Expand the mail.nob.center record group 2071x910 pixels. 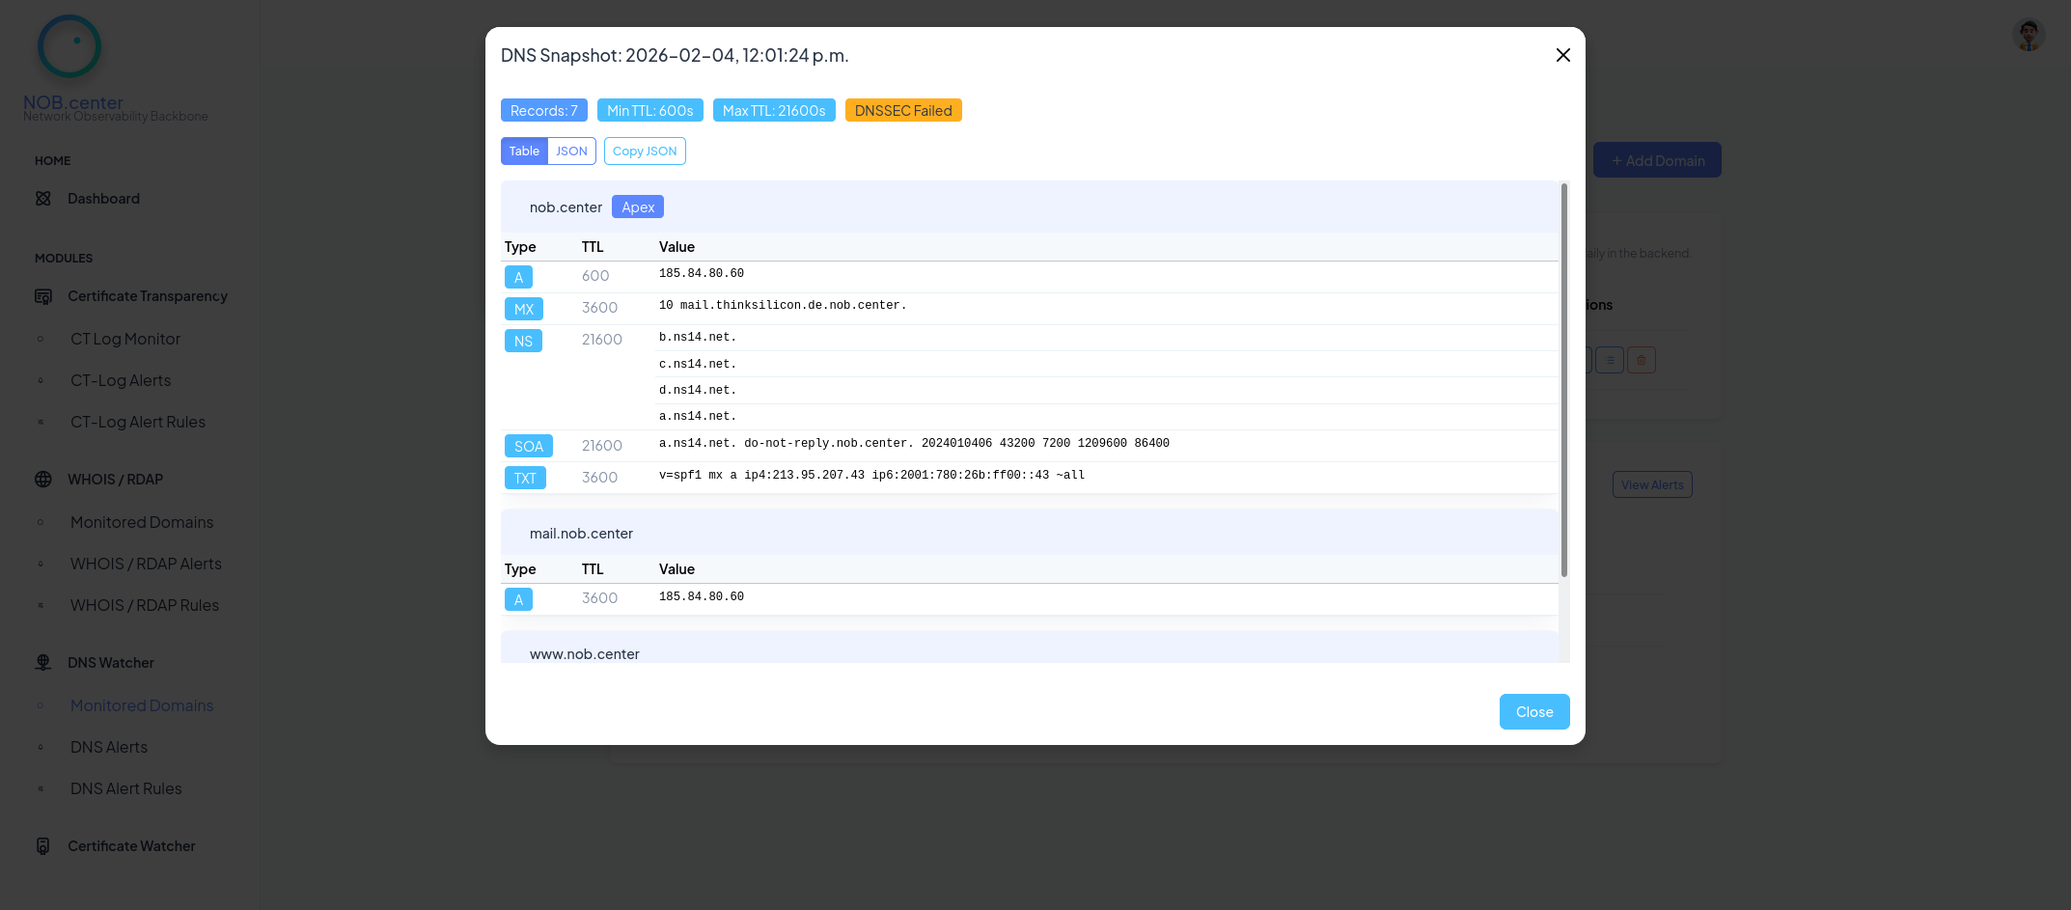pyautogui.click(x=581, y=533)
